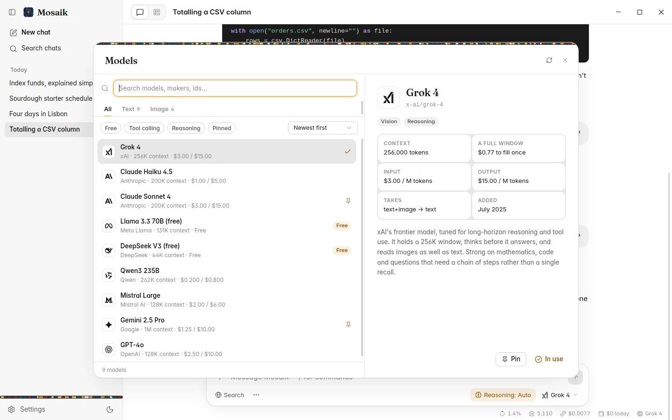Toggle dark mode with the moon icon
Screen dimensions: 672x420
click(110, 409)
